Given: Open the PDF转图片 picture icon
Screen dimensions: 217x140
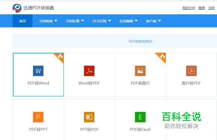Looking at the screenshot, I should 140,71.
